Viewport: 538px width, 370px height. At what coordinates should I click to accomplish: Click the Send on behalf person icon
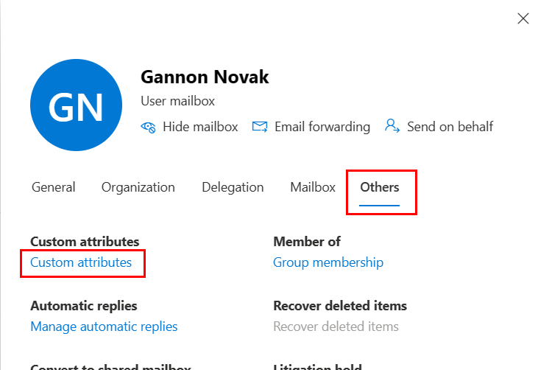click(392, 126)
